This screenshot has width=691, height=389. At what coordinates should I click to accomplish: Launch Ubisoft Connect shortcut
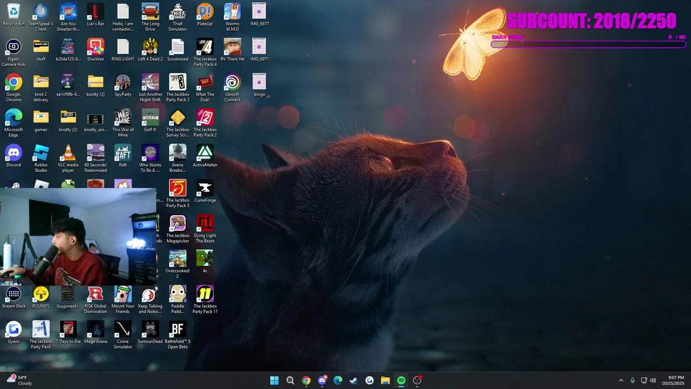[232, 88]
